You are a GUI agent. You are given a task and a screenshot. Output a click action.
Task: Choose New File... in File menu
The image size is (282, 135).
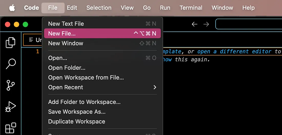point(102,33)
